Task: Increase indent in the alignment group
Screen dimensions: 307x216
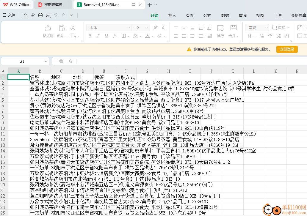Action: point(209,28)
